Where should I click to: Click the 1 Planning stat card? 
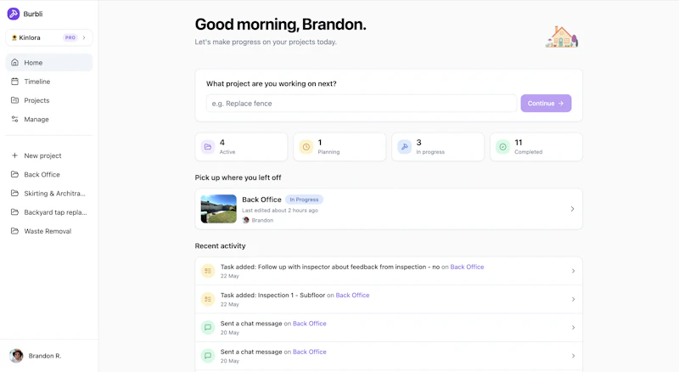click(x=339, y=147)
